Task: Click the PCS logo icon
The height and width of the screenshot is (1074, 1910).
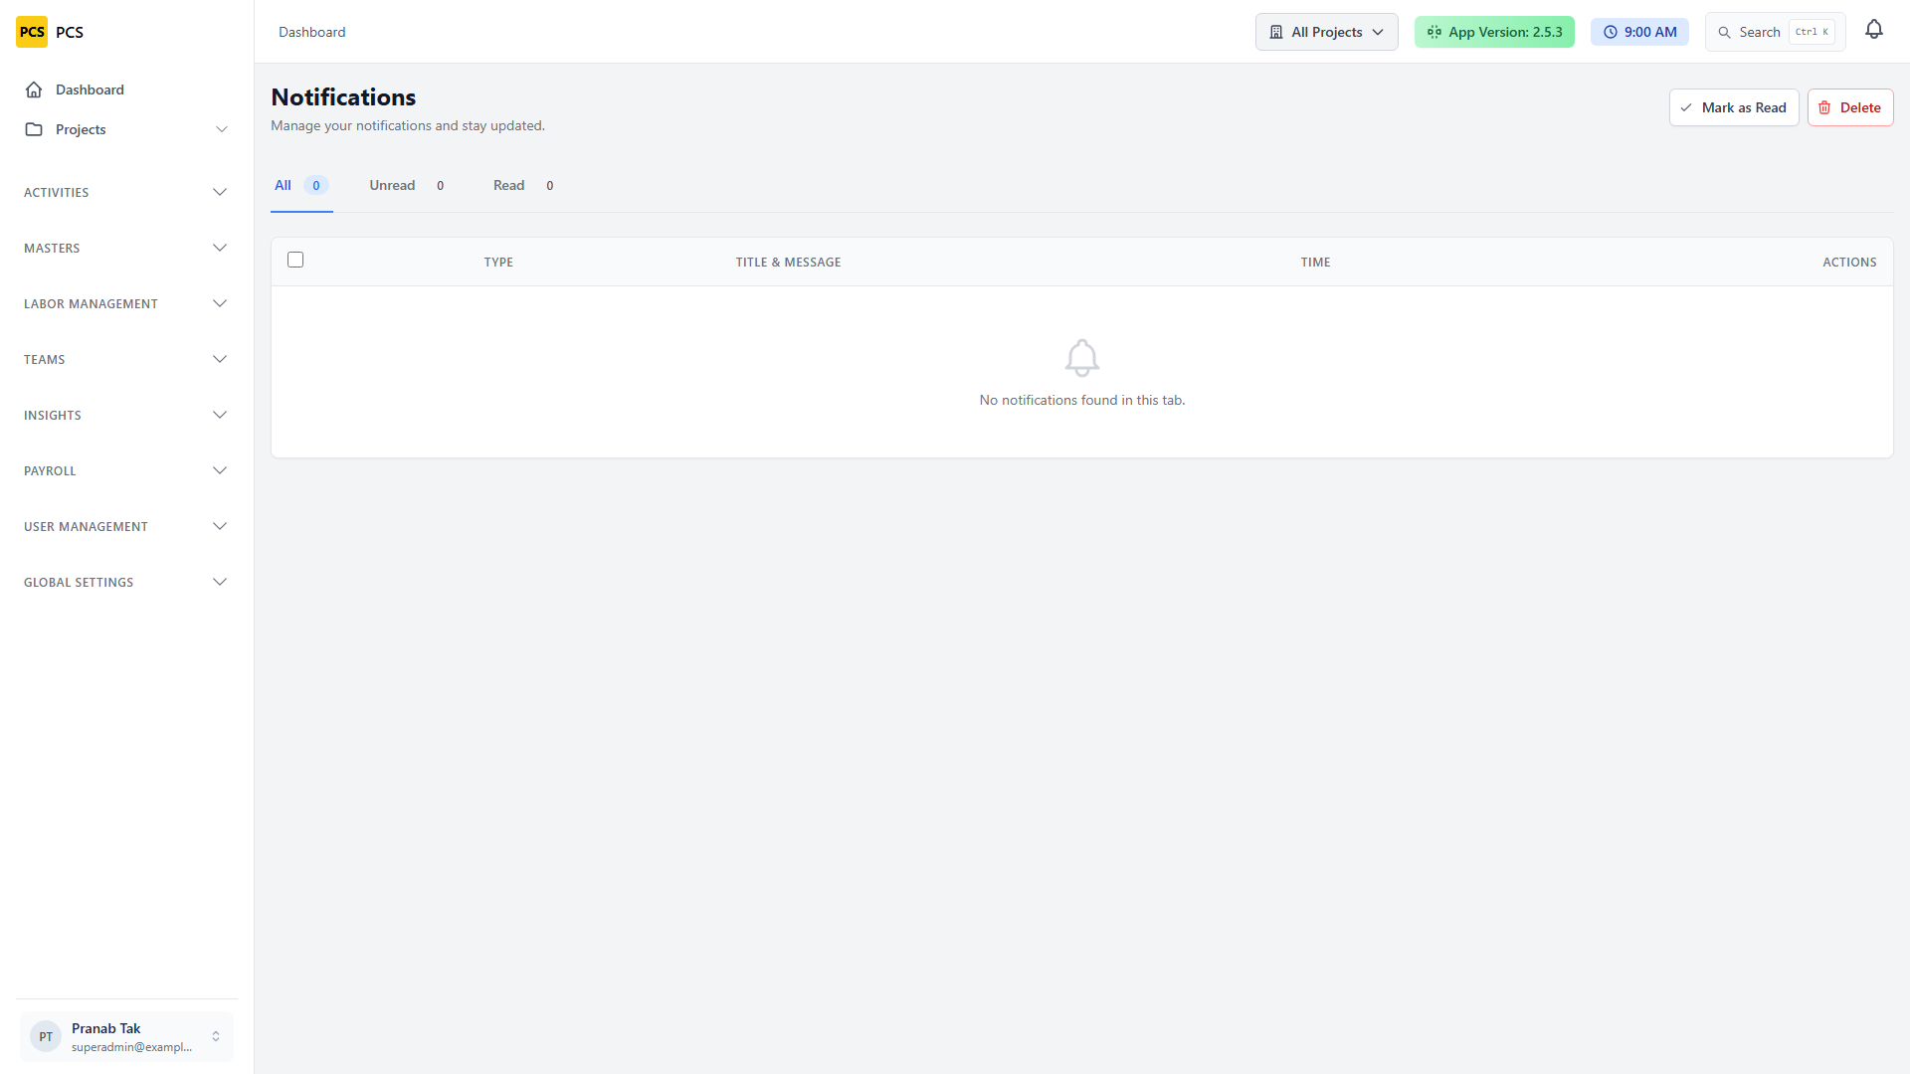Action: 32,32
